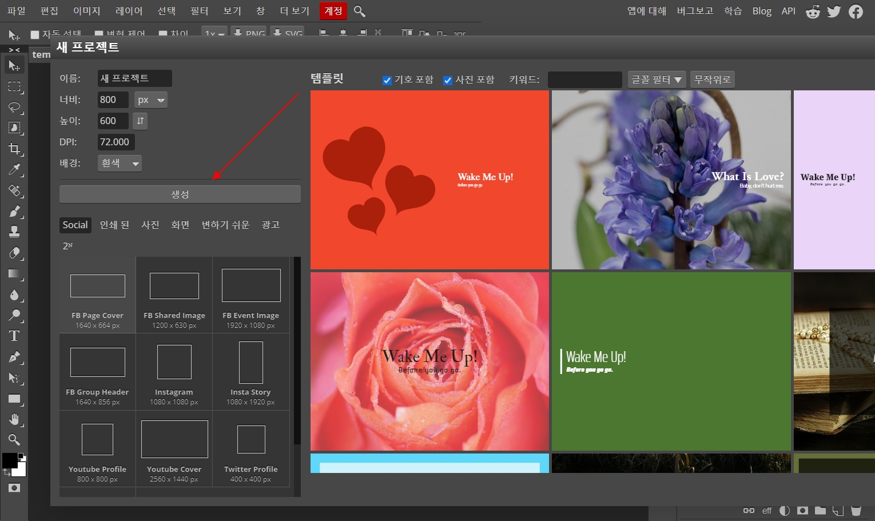Viewport: 875px width, 521px height.
Task: Open the Blog link
Action: 762,11
